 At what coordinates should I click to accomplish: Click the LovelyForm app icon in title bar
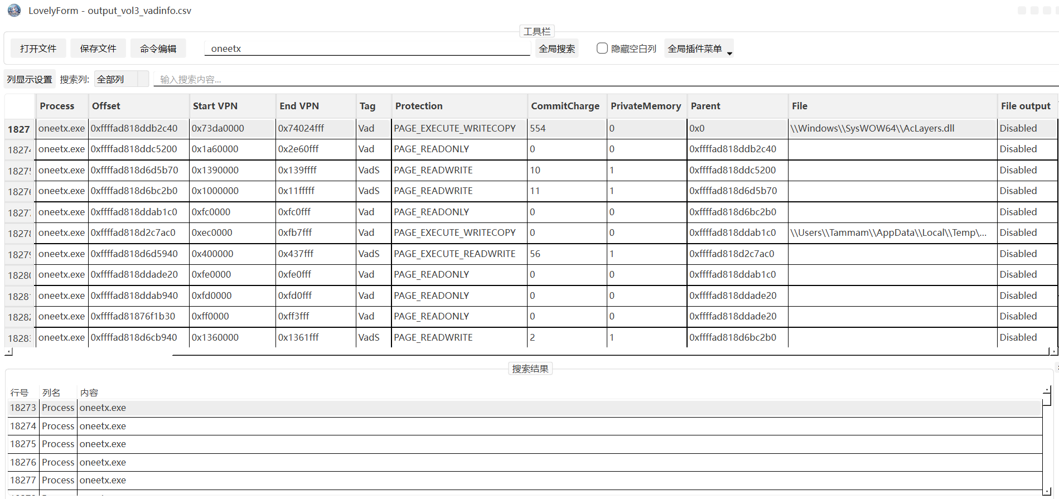coord(14,10)
